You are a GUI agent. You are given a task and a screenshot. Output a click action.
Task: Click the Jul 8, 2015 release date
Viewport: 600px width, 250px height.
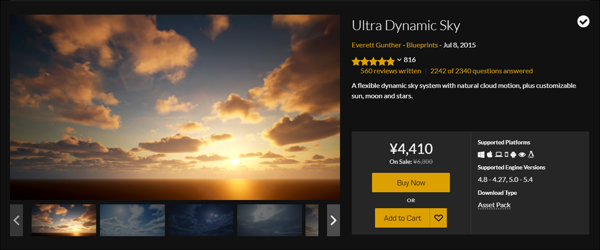pyautogui.click(x=459, y=45)
